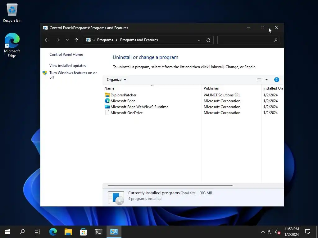This screenshot has height=238, width=318.
Task: Sort by the Installed On column header
Action: tap(273, 88)
